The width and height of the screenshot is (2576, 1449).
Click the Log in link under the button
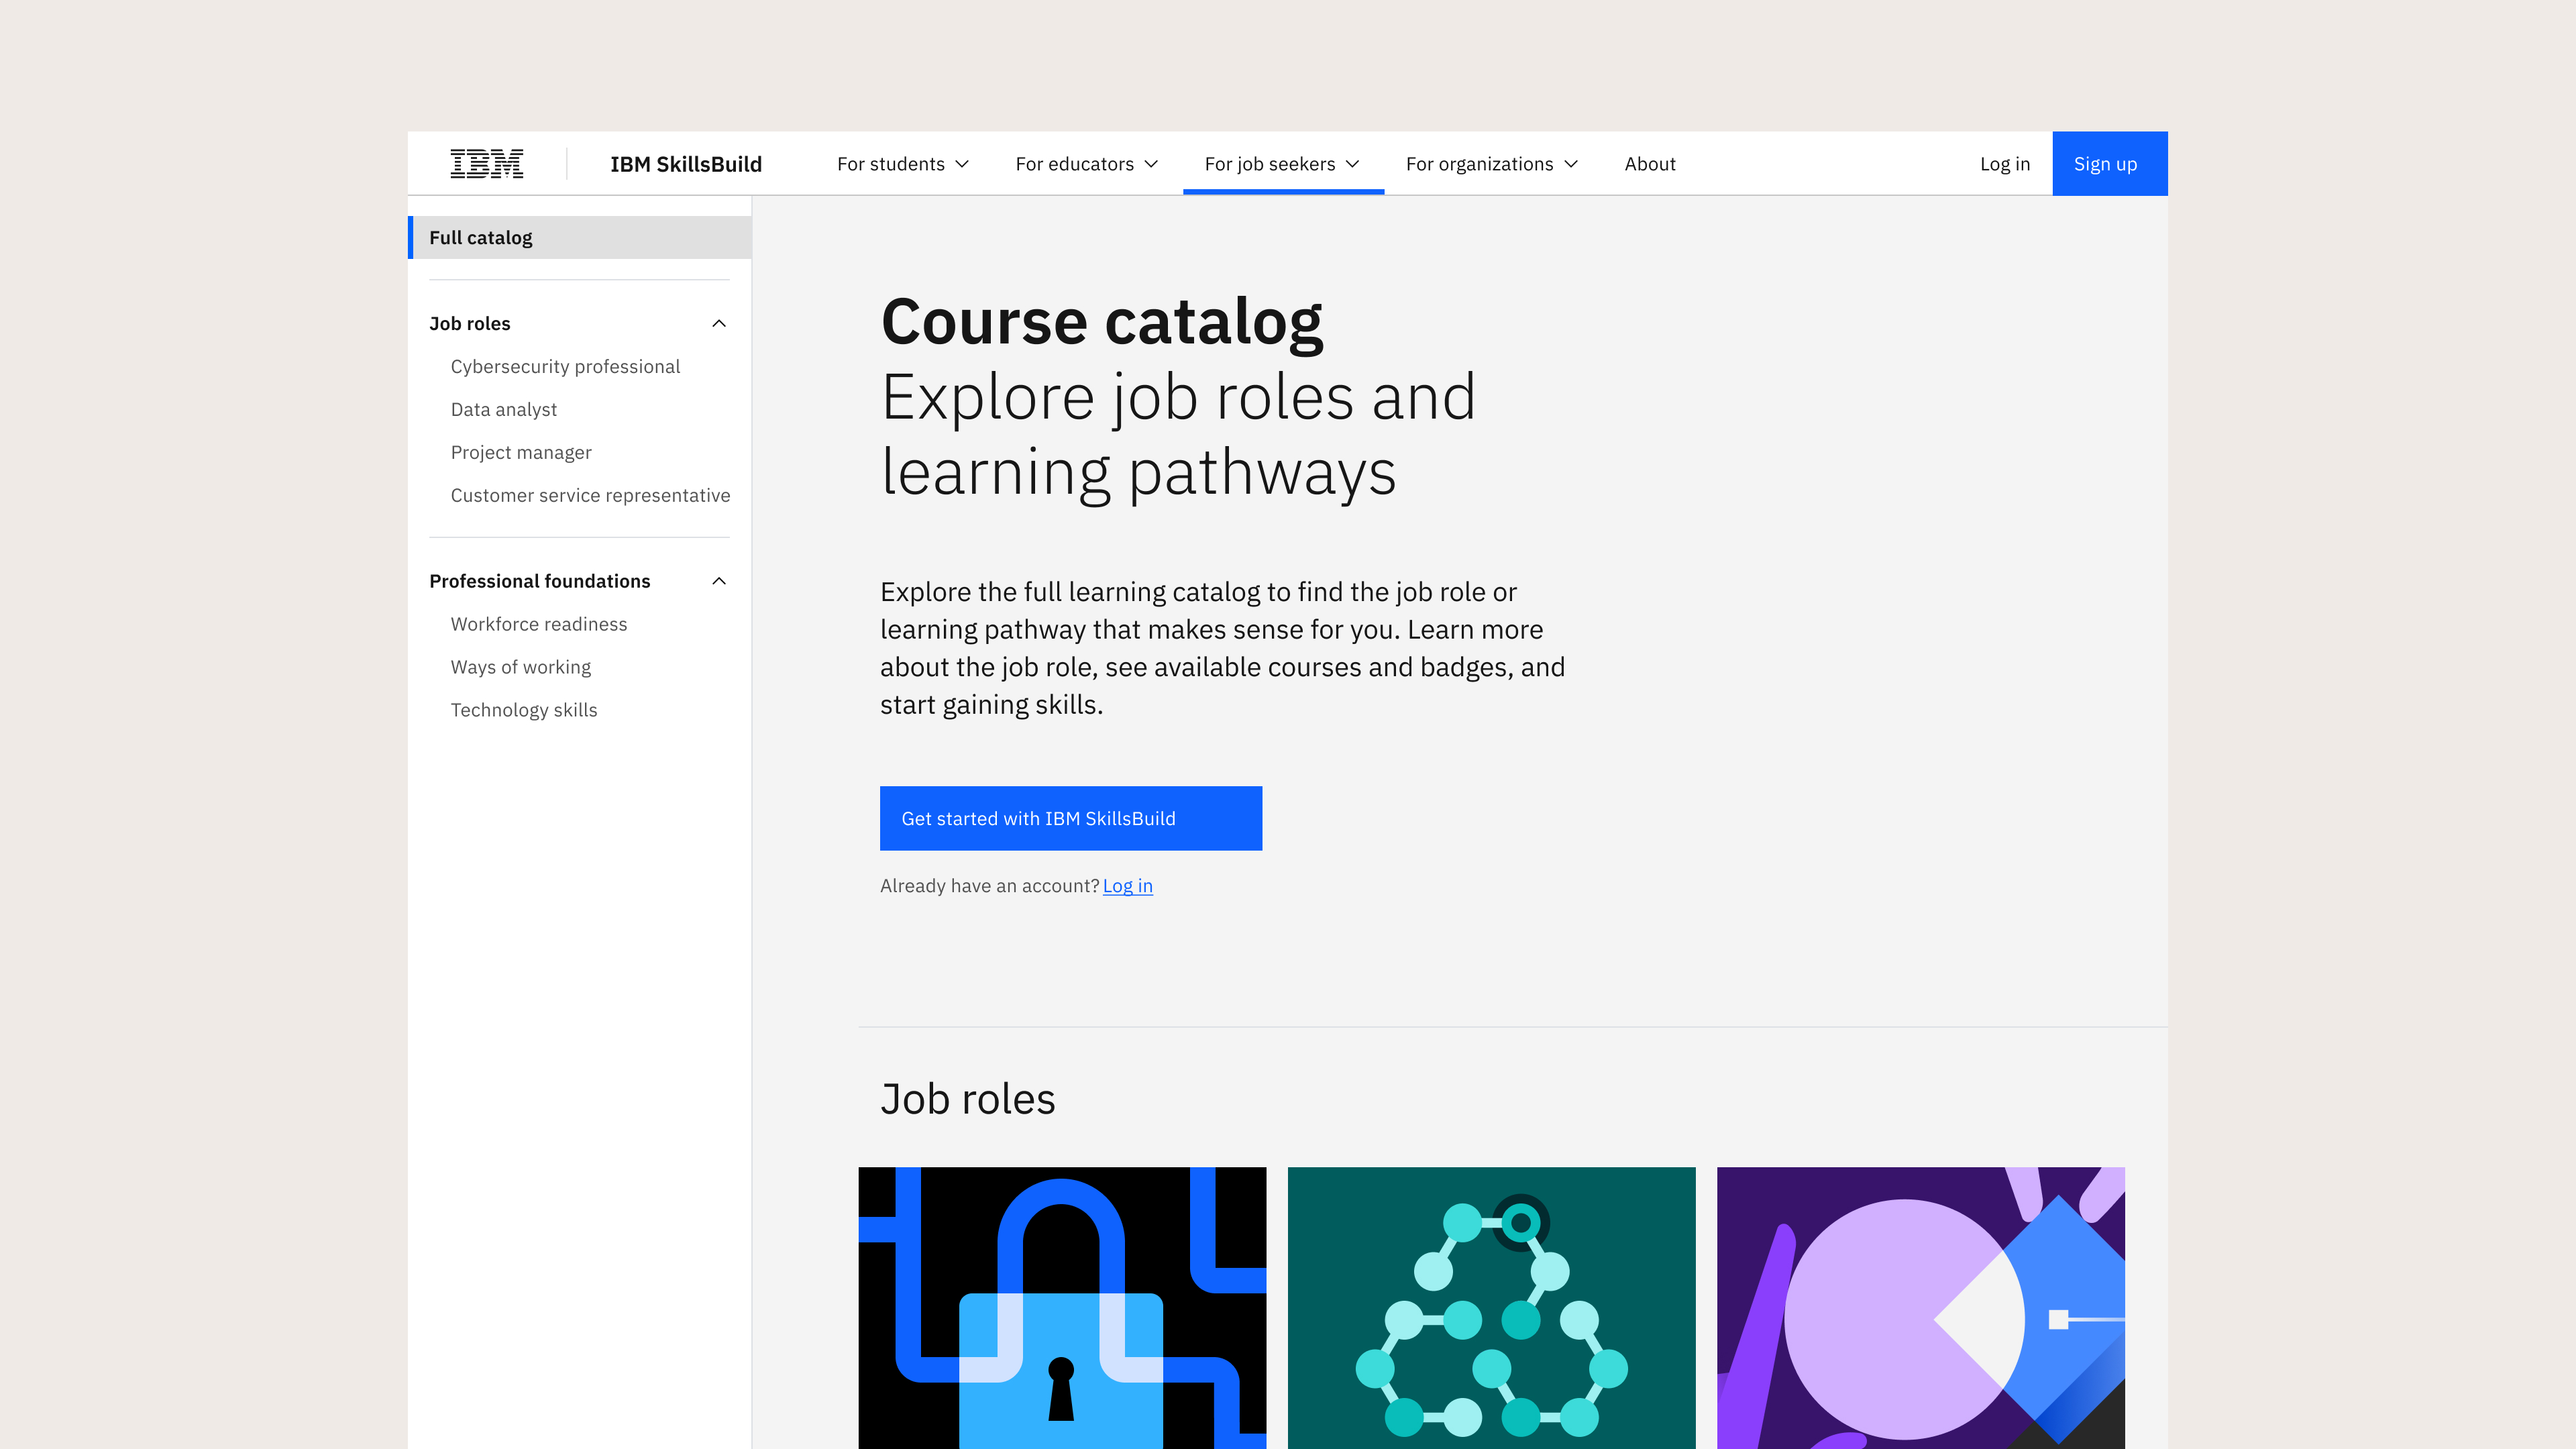pos(1128,886)
